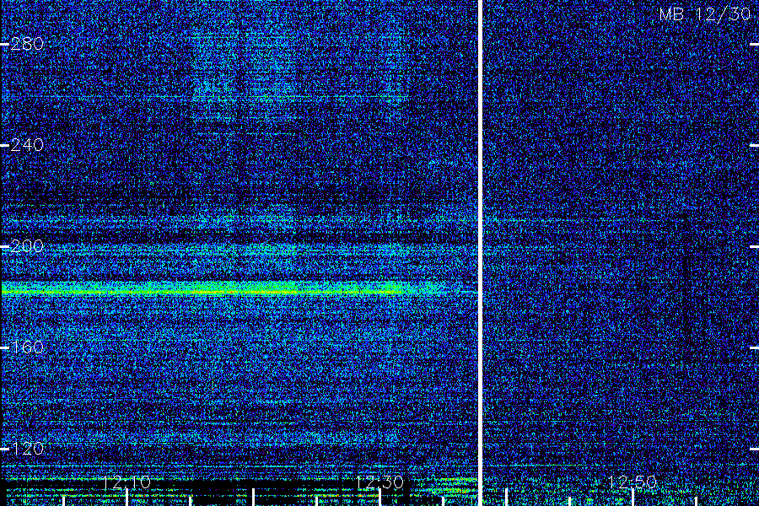Viewport: 759px width, 506px height.
Task: Click the 160 frequency axis label
Action: pyautogui.click(x=27, y=347)
